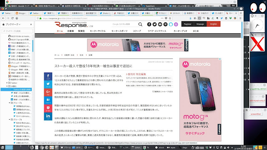The width and height of the screenshot is (267, 150).
Task: Open Response's Facebook page icon
Action: tap(149, 24)
